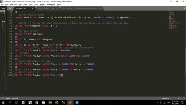The width and height of the screenshot is (186, 105).
Task: Open the blue store-like app in taskbar
Action: coord(77,102)
